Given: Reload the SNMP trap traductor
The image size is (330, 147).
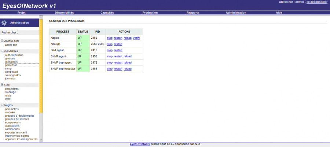Looking at the screenshot, I should click(x=128, y=69).
